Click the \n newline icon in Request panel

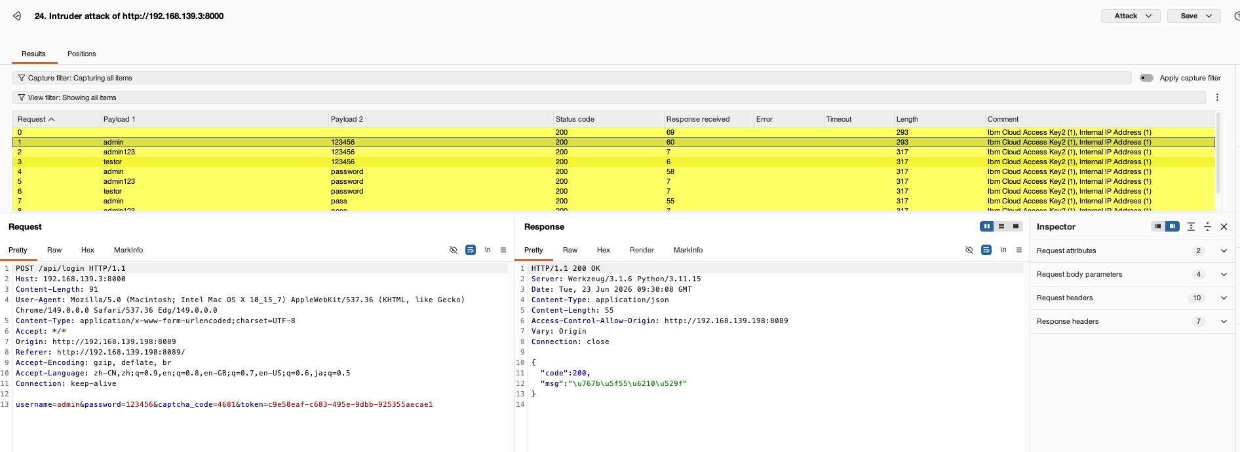tap(488, 250)
